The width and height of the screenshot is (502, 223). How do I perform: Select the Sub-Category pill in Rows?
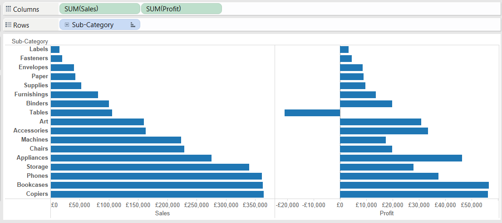tap(99, 24)
